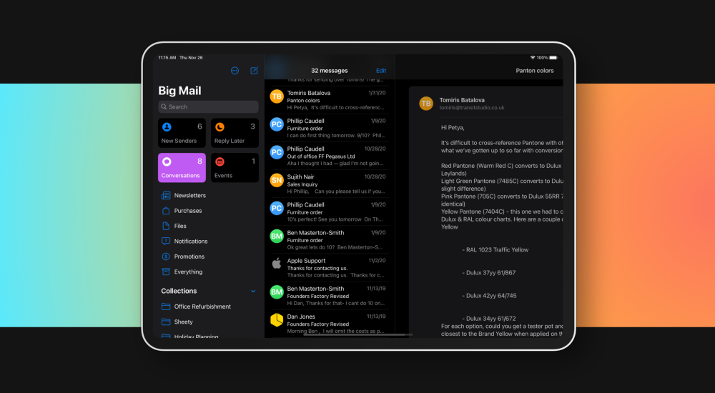
Task: Open the Office Refurbishment collection
Action: 202,307
